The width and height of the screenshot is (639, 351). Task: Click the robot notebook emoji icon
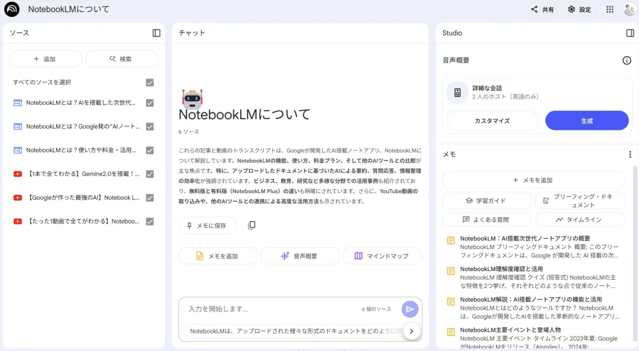192,99
